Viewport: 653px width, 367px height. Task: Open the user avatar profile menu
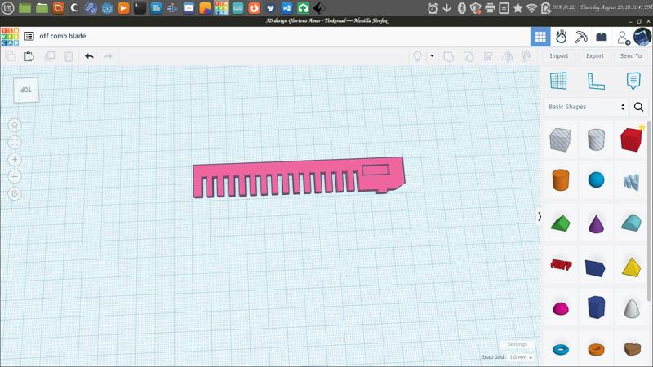point(642,37)
